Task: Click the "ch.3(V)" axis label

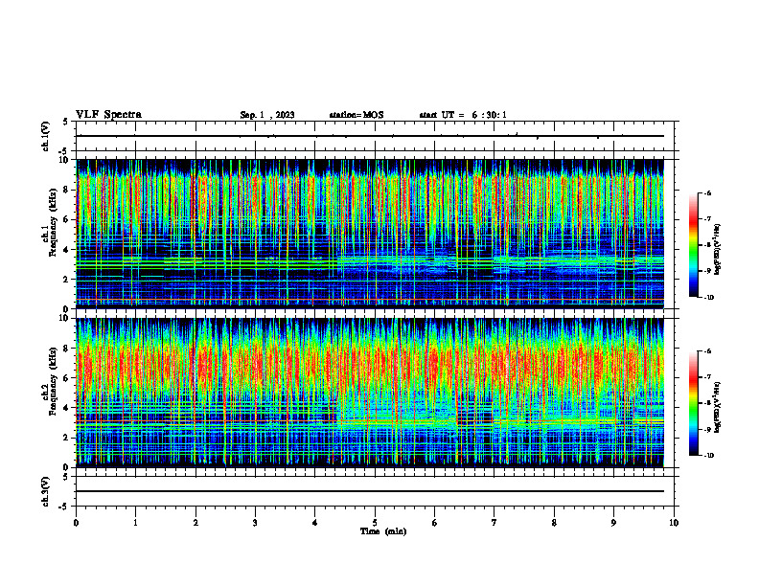Action: pos(45,492)
